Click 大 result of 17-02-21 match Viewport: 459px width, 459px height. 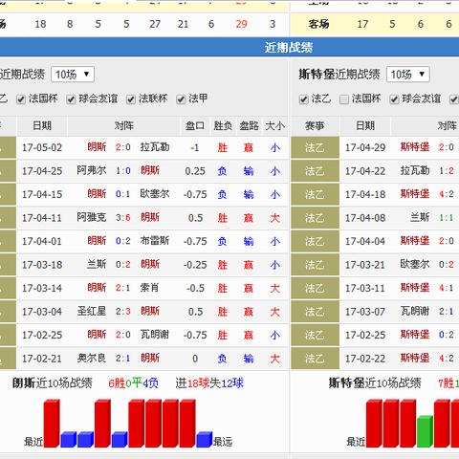coord(274,359)
